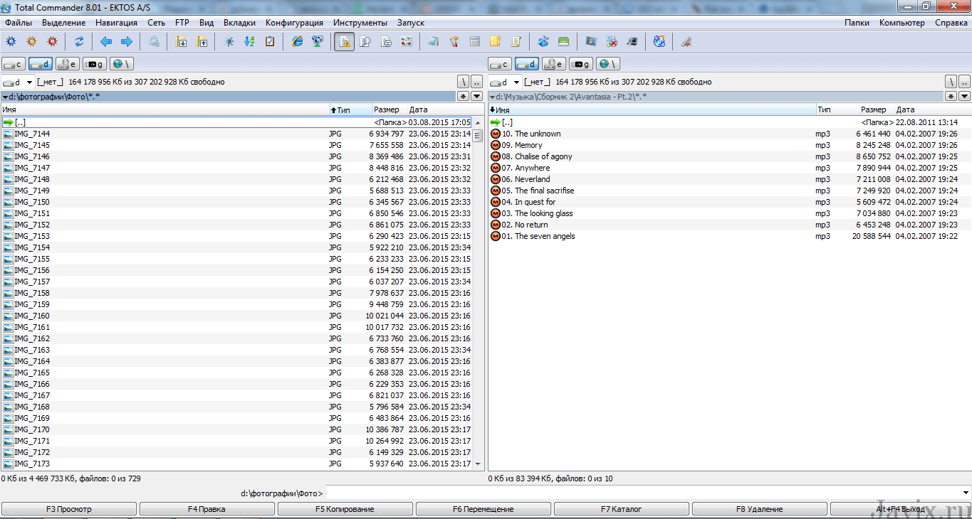Launch the calculator toolbar icon
The height and width of the screenshot is (519, 972).
point(474,41)
